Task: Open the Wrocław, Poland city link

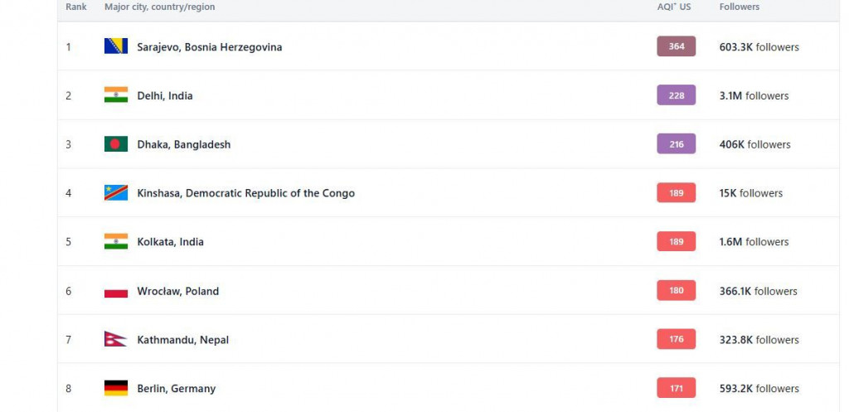Action: pos(177,292)
